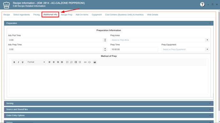Image resolution: width=220 pixels, height=123 pixels.
Task: Minimize the Recipe Information window
Action: click(208, 4)
